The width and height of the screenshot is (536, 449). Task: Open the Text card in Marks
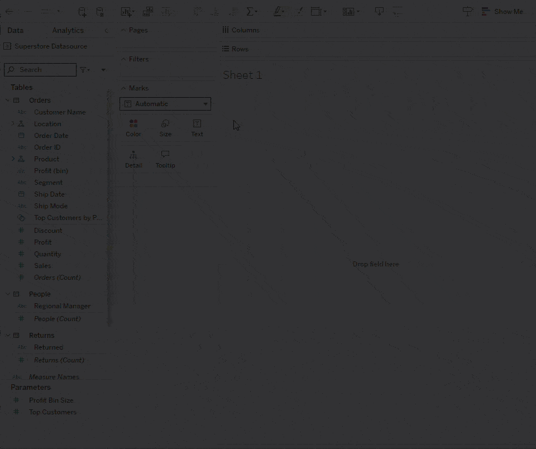point(197,127)
